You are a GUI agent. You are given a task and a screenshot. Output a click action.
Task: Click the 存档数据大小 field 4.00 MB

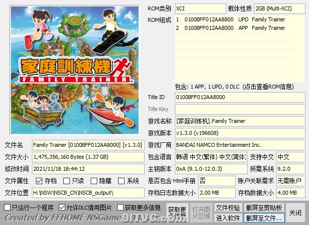[291, 193]
